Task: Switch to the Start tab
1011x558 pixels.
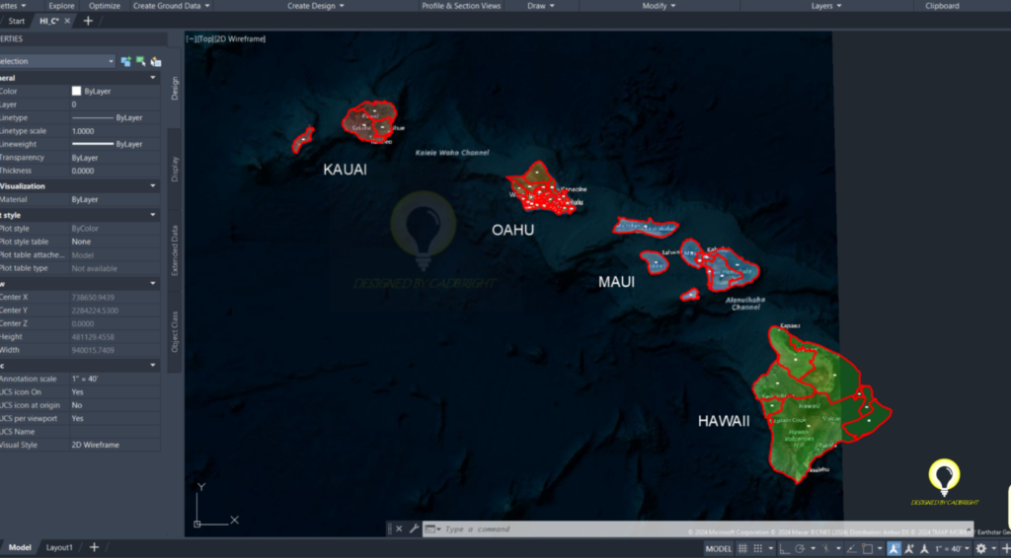Action: point(17,21)
